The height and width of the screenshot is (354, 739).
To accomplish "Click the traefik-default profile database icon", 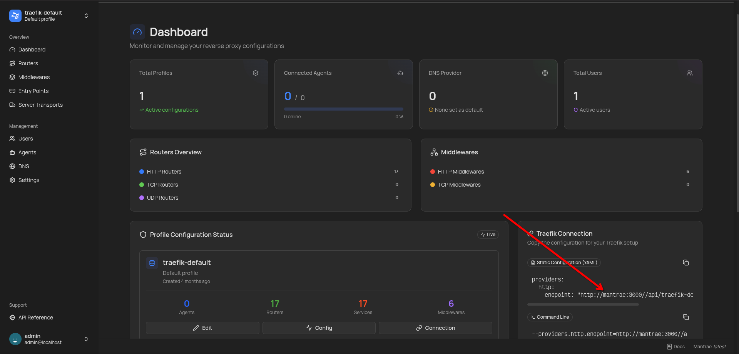I will (152, 263).
